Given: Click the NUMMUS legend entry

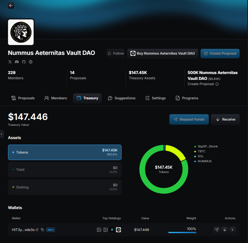Looking at the screenshot, I should pyautogui.click(x=203, y=161).
